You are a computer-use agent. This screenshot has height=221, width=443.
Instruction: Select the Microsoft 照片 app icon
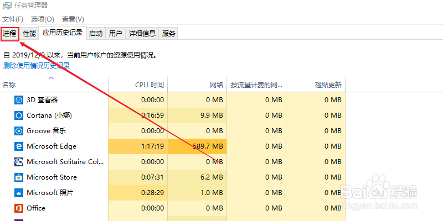point(19,193)
